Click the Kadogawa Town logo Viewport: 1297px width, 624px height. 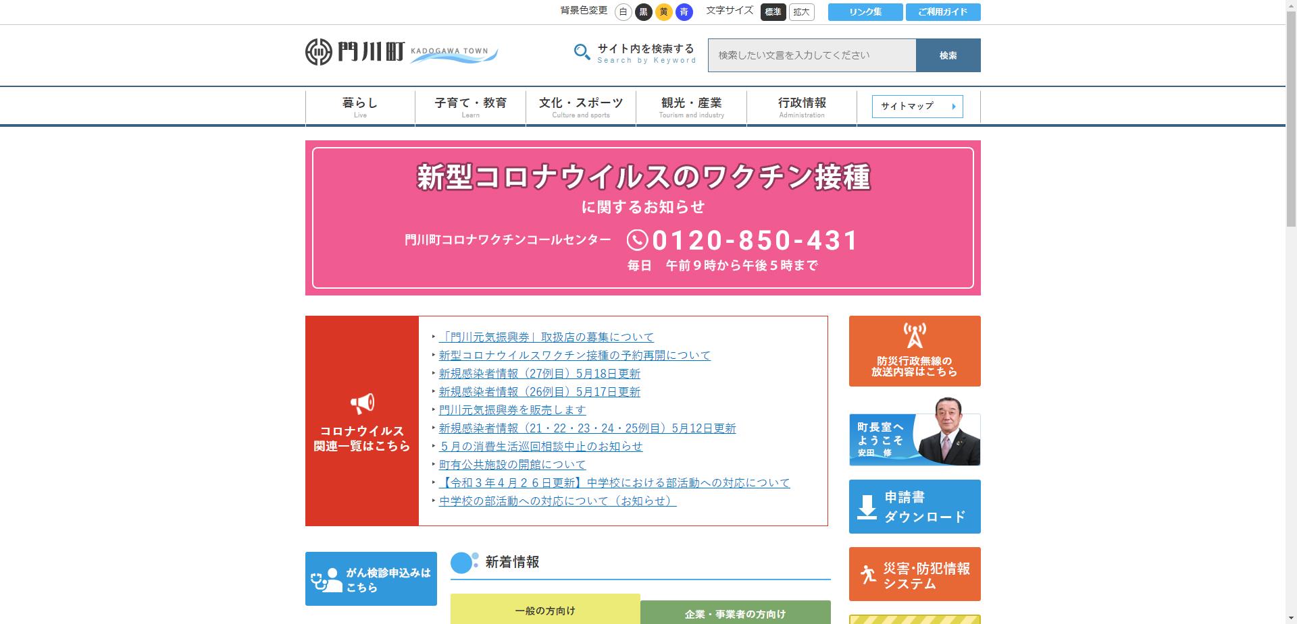pyautogui.click(x=401, y=52)
